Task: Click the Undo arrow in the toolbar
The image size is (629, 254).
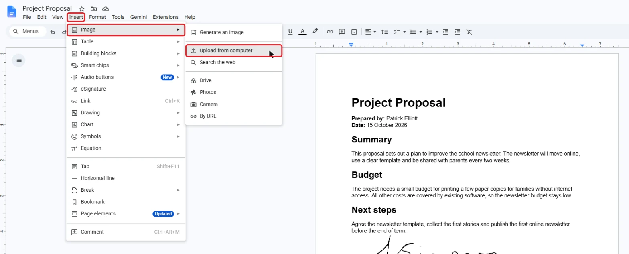Action: [53, 32]
